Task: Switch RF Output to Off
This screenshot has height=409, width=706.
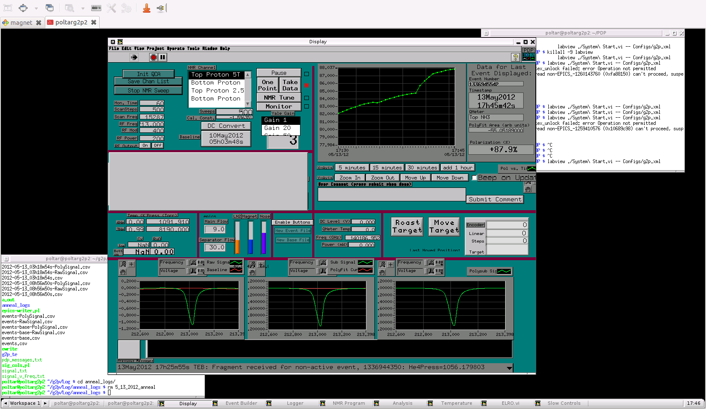Action: pyautogui.click(x=158, y=145)
